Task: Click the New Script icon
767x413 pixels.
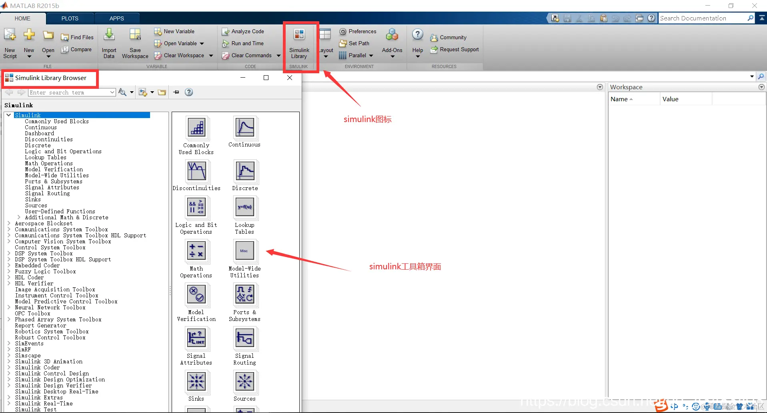Action: pos(10,44)
